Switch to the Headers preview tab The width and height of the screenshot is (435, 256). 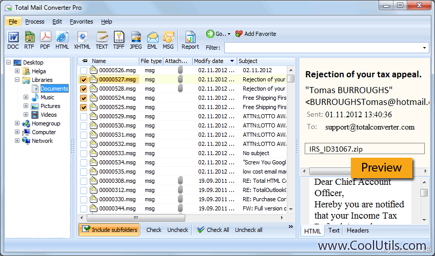[x=358, y=230]
